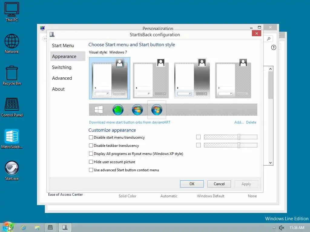Screen dimensions: 310x232
Task: Click the taskbar clock showing 11:36 AM
Action: pyautogui.click(x=297, y=228)
